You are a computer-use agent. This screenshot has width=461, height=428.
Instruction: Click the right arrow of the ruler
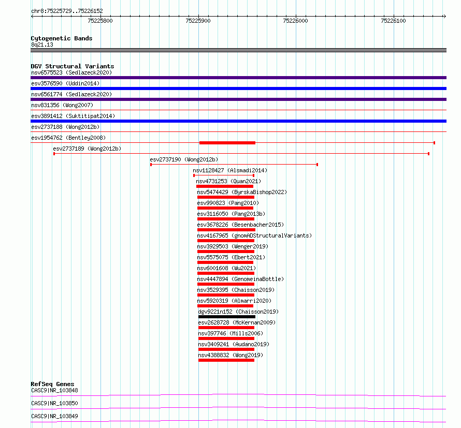444,16
